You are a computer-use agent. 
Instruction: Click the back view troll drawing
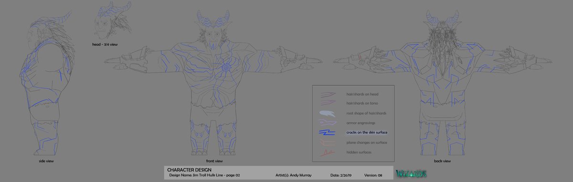442,82
